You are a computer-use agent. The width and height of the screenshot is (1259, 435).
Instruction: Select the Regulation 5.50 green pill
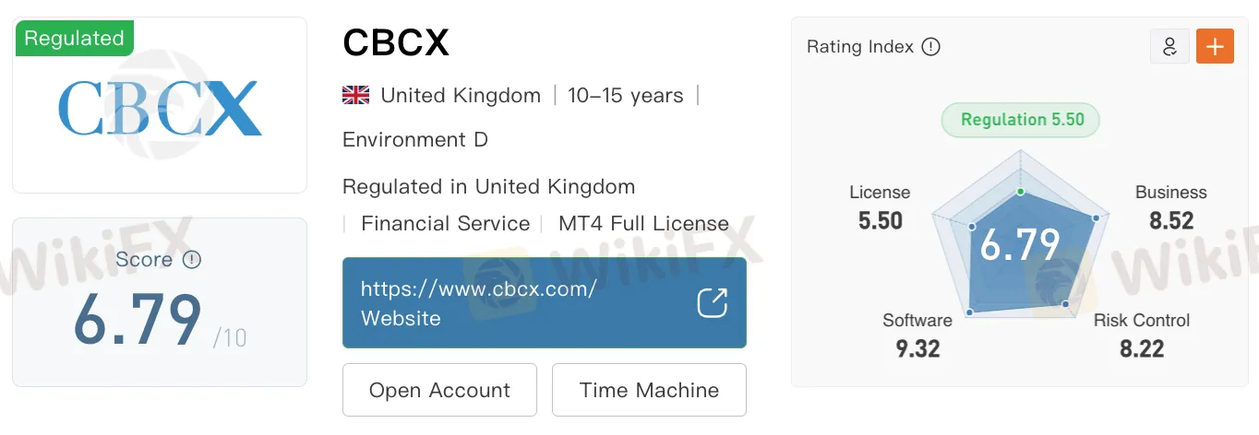pyautogui.click(x=1021, y=120)
